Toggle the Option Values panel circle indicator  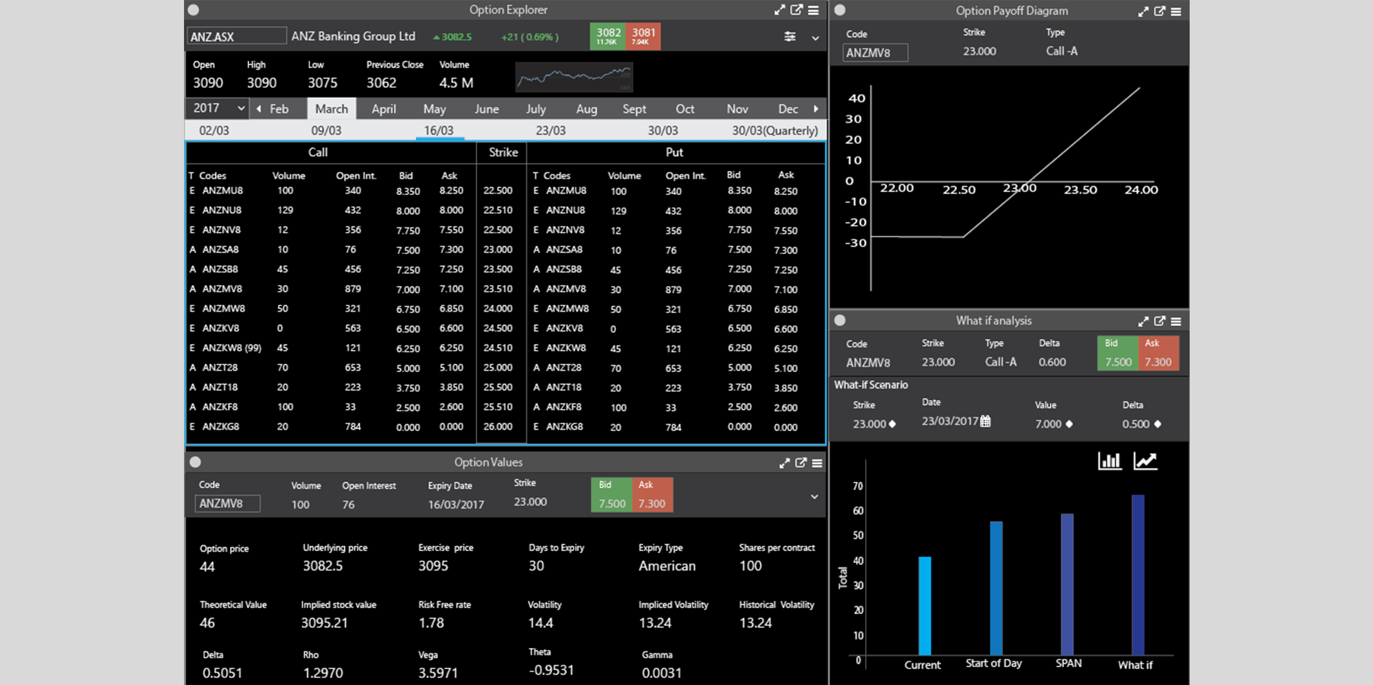click(x=195, y=462)
